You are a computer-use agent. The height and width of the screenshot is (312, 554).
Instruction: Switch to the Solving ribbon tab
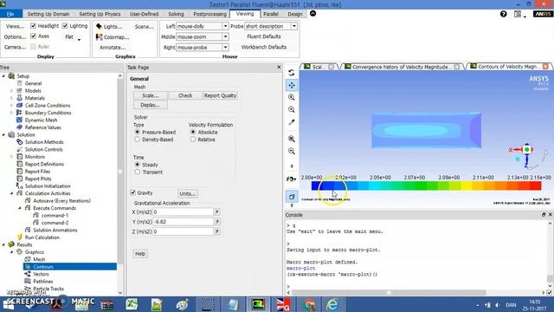click(176, 14)
